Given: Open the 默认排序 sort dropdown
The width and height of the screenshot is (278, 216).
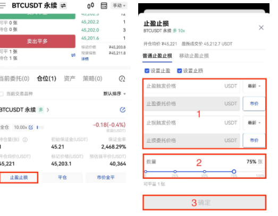Looking at the screenshot, I should 114,94.
